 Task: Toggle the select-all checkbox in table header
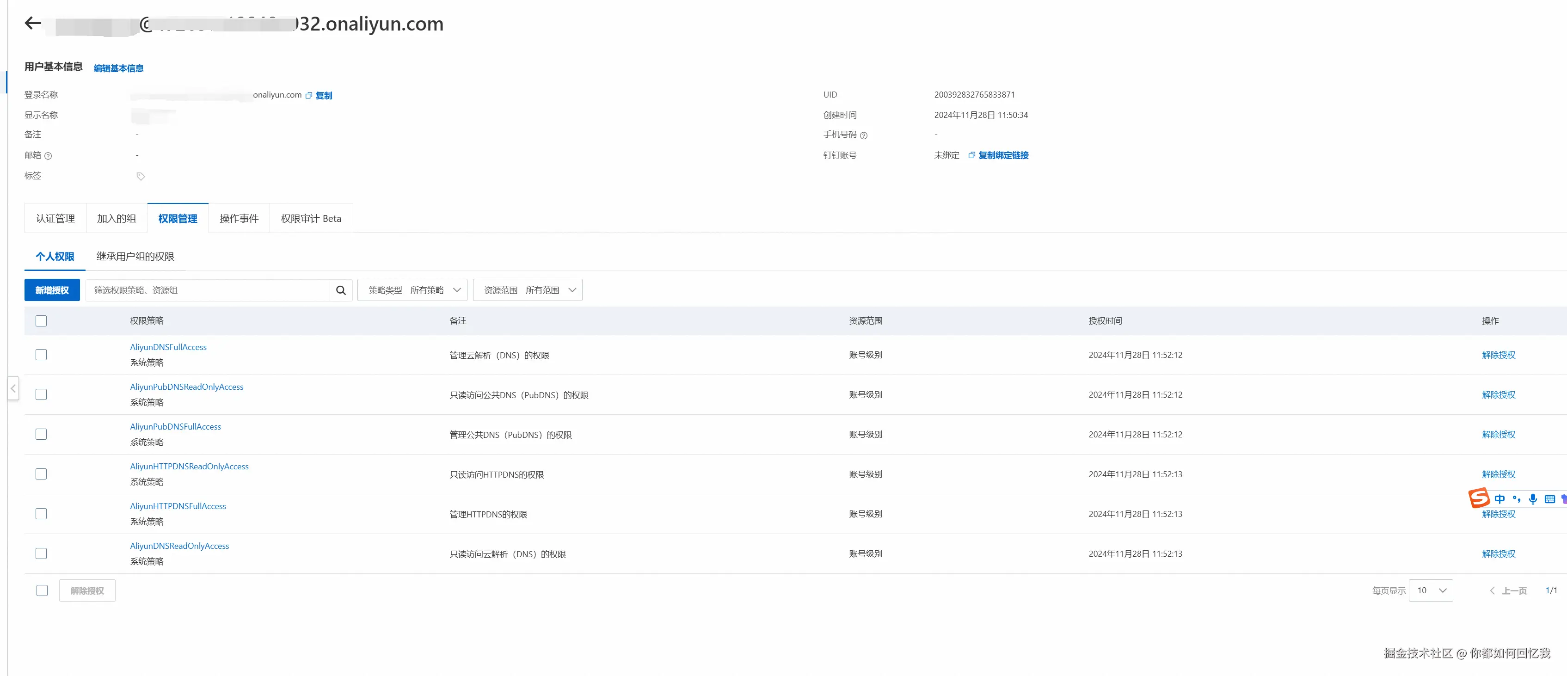pos(41,320)
